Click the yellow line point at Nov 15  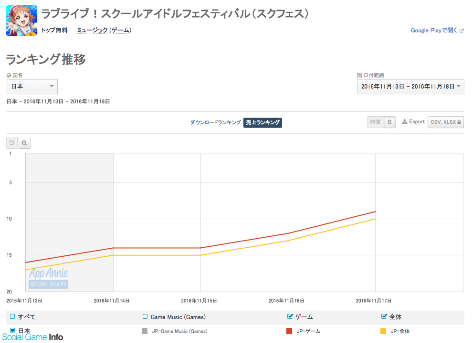201,255
